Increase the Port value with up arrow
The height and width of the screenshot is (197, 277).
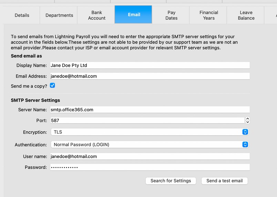pyautogui.click(x=248, y=119)
